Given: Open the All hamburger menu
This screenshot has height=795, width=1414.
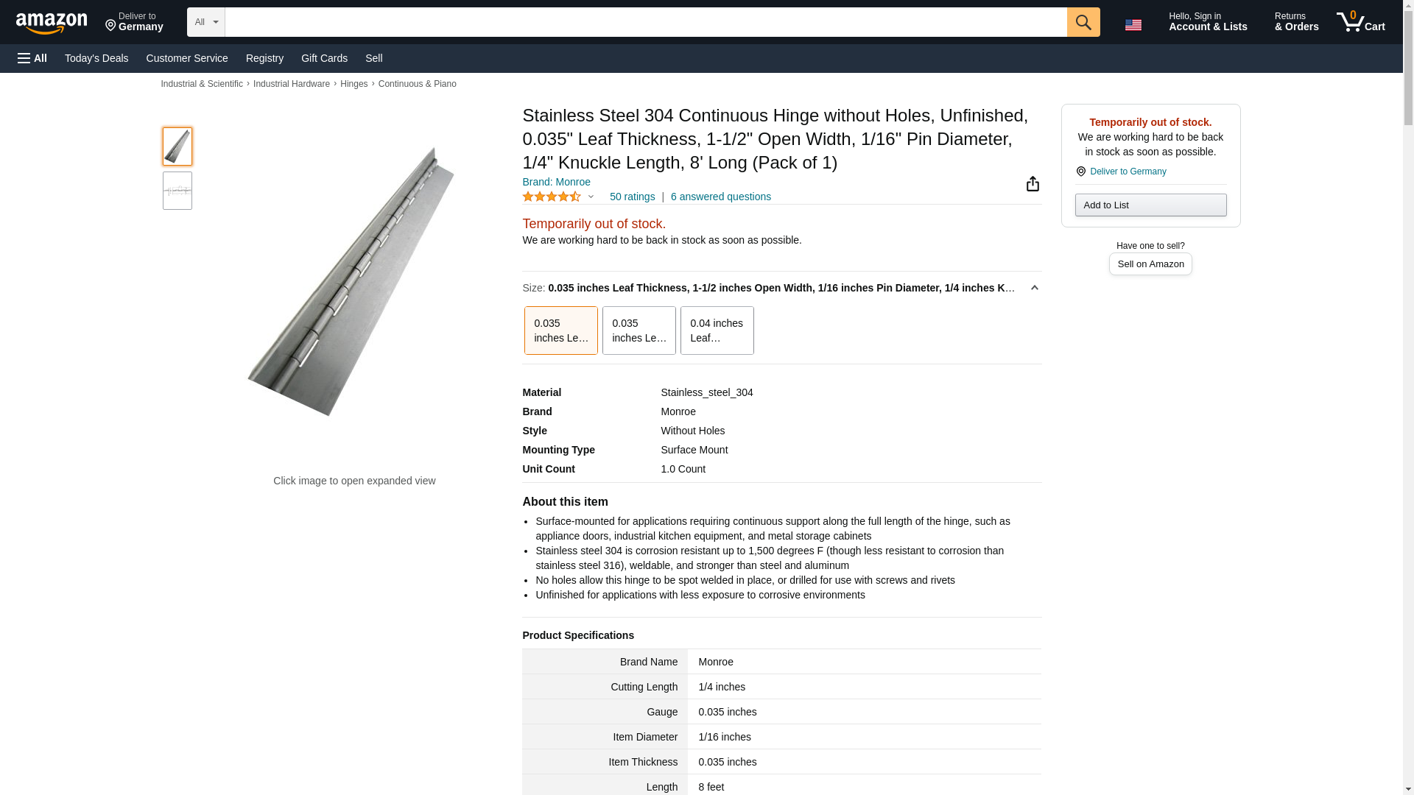Looking at the screenshot, I should click(32, 58).
